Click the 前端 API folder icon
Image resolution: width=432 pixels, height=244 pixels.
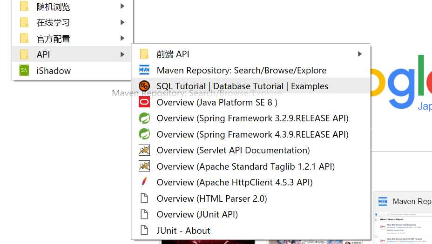coord(144,54)
